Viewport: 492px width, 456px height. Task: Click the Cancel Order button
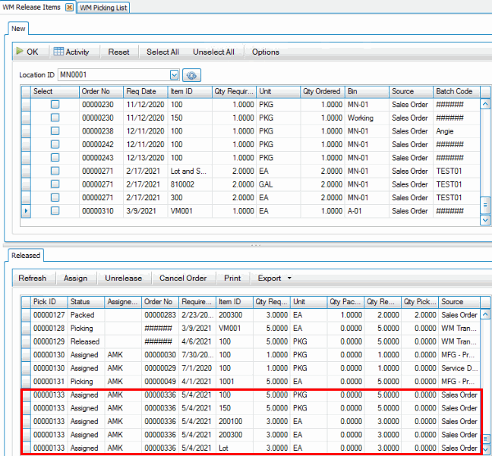click(184, 278)
